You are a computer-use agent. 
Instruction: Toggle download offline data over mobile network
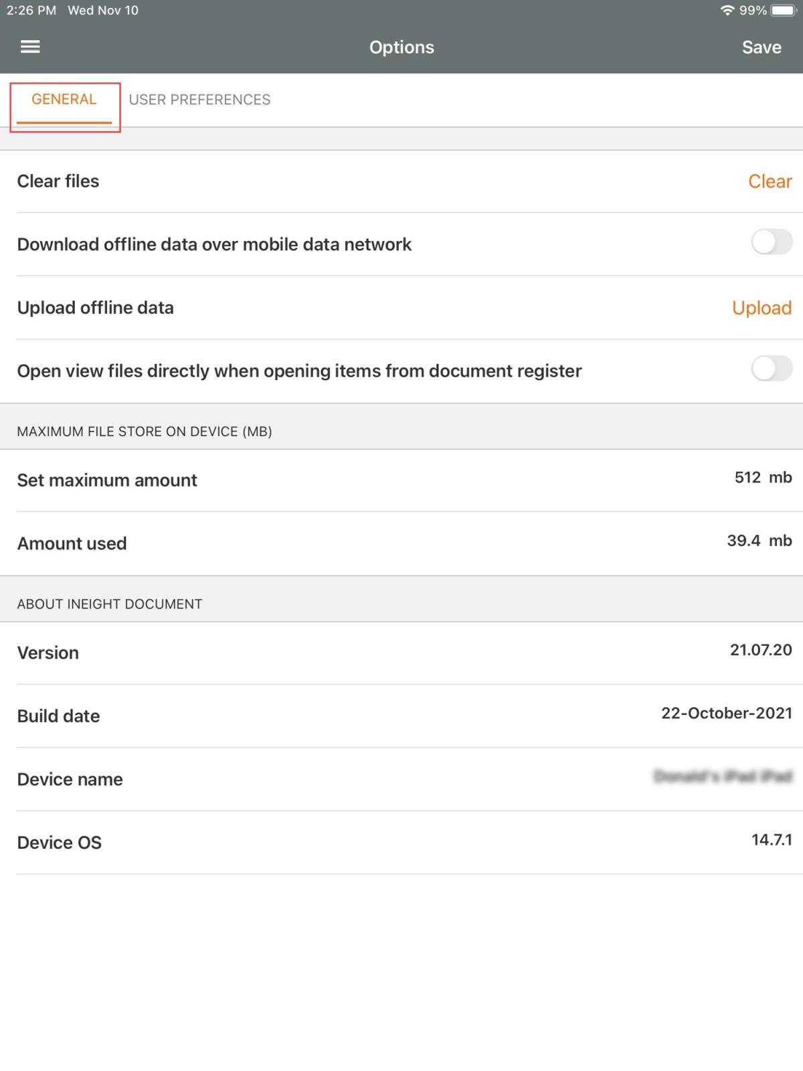coord(772,242)
